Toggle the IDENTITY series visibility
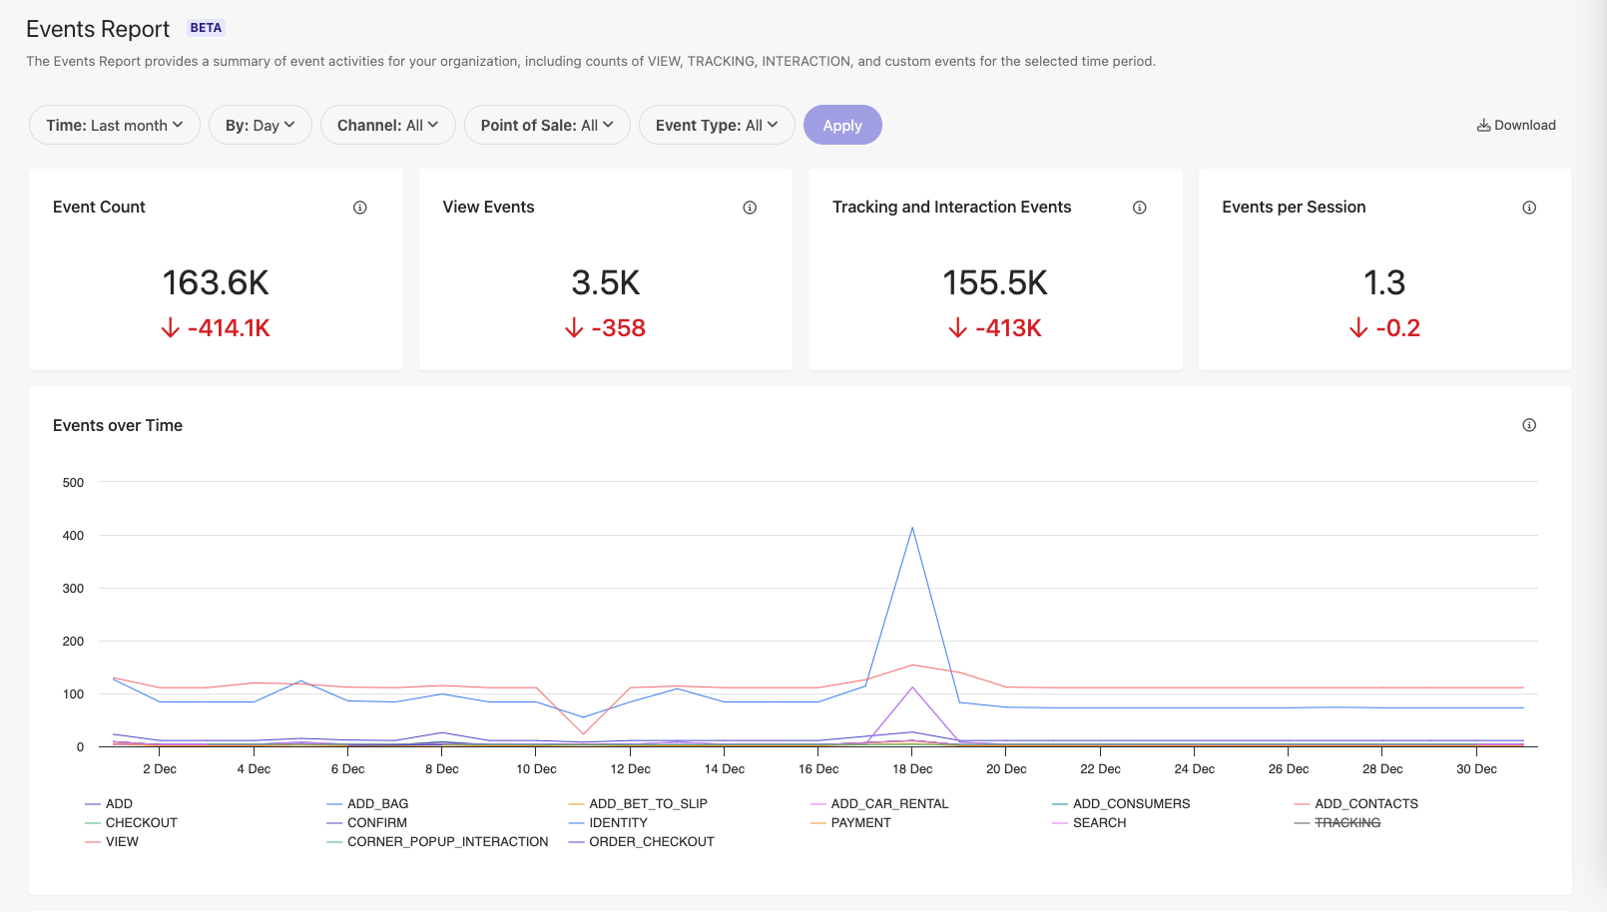 click(x=620, y=822)
